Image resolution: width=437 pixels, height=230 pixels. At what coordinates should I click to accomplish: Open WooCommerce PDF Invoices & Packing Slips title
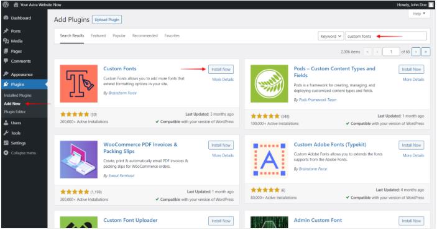(x=140, y=148)
